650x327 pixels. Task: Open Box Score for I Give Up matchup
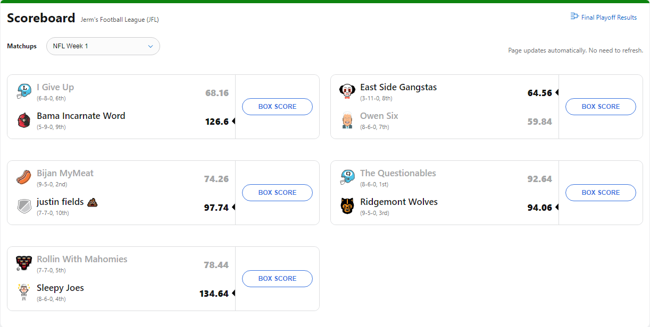[277, 107]
